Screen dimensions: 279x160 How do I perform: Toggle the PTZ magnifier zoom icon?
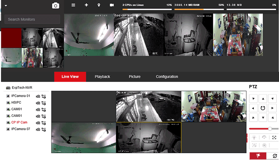(x=264, y=145)
